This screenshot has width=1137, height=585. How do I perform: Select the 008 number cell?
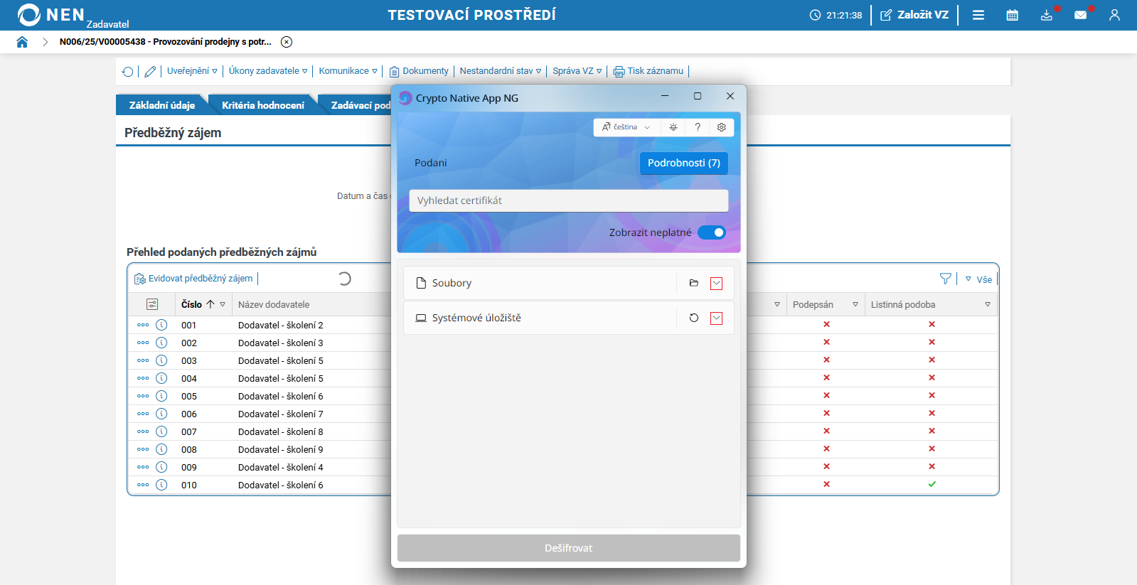coord(189,449)
